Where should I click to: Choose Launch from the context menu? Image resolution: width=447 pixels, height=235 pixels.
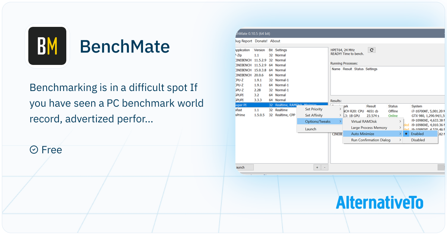(320, 129)
